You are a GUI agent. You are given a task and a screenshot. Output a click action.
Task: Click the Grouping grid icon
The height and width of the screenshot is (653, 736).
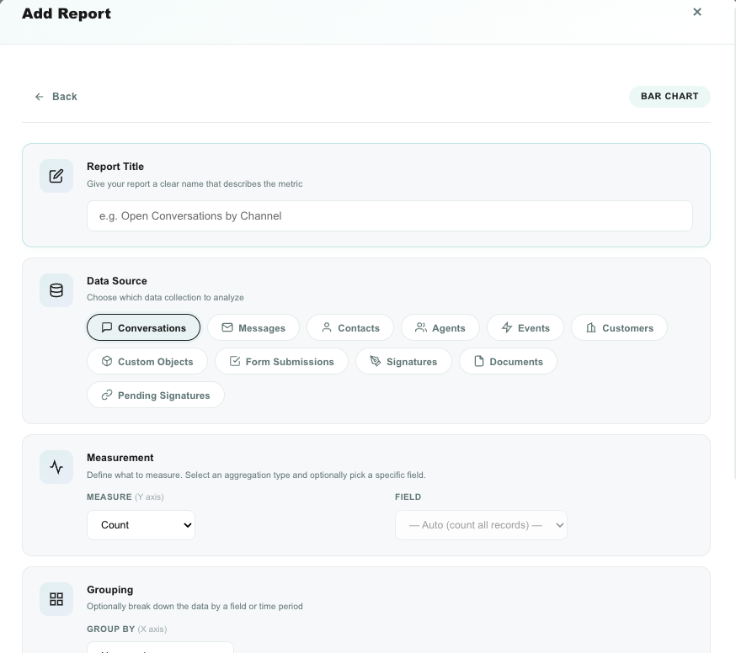[x=56, y=599]
